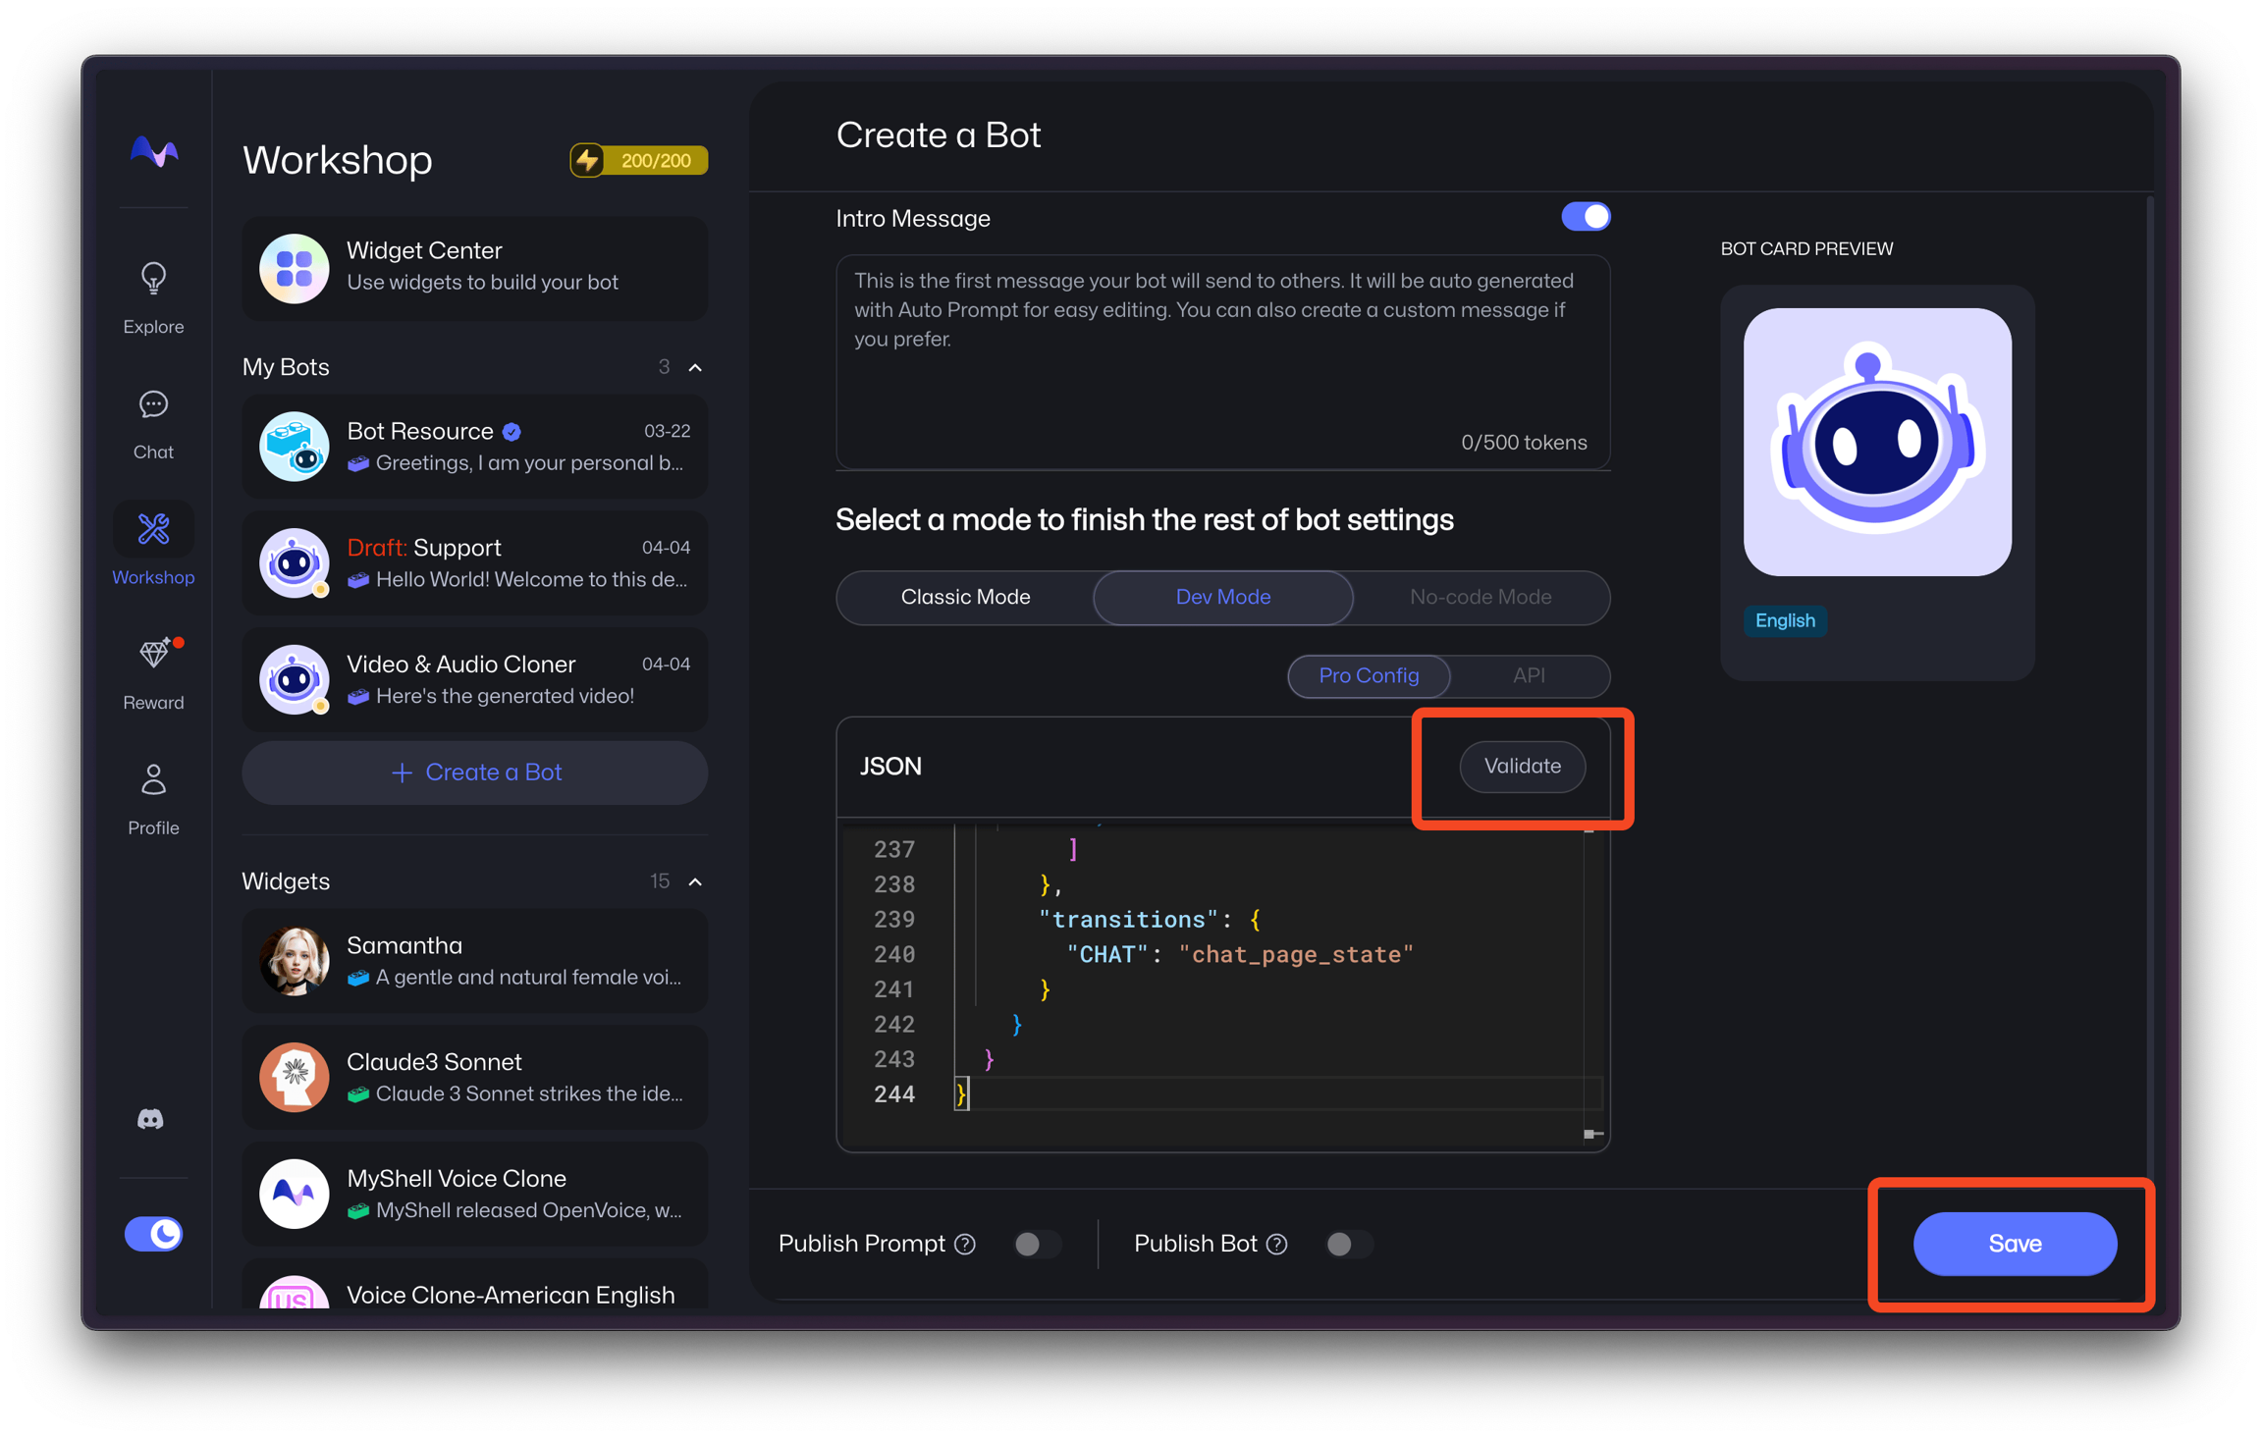
Task: Toggle the dark mode moon switch
Action: tap(154, 1234)
